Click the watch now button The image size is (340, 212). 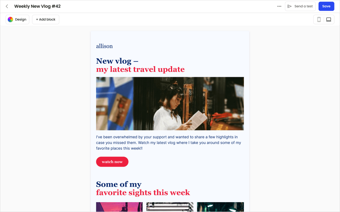(x=112, y=162)
